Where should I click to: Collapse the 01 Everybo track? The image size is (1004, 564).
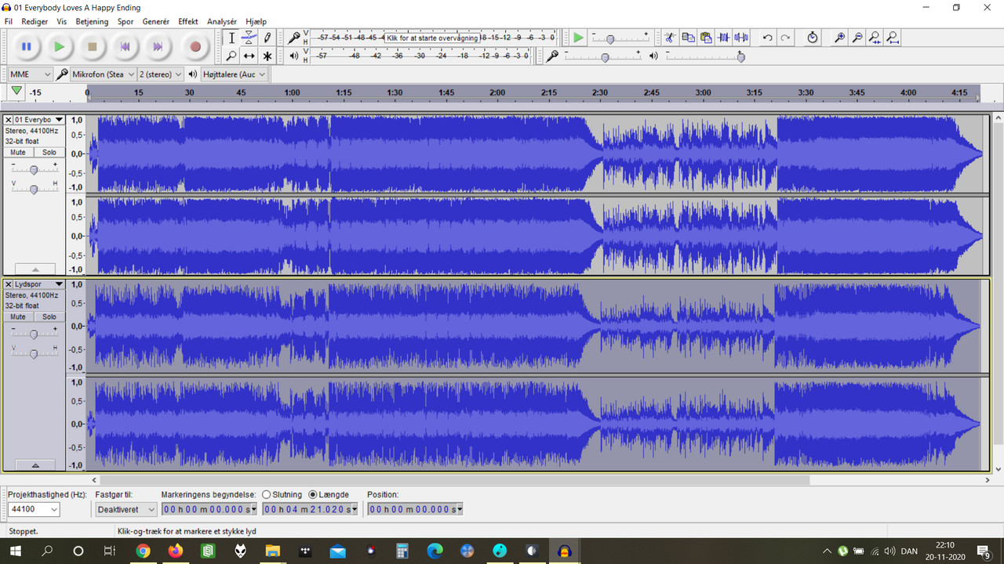[x=35, y=269]
